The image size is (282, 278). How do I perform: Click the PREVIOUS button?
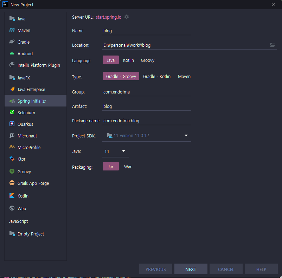pos(156,269)
